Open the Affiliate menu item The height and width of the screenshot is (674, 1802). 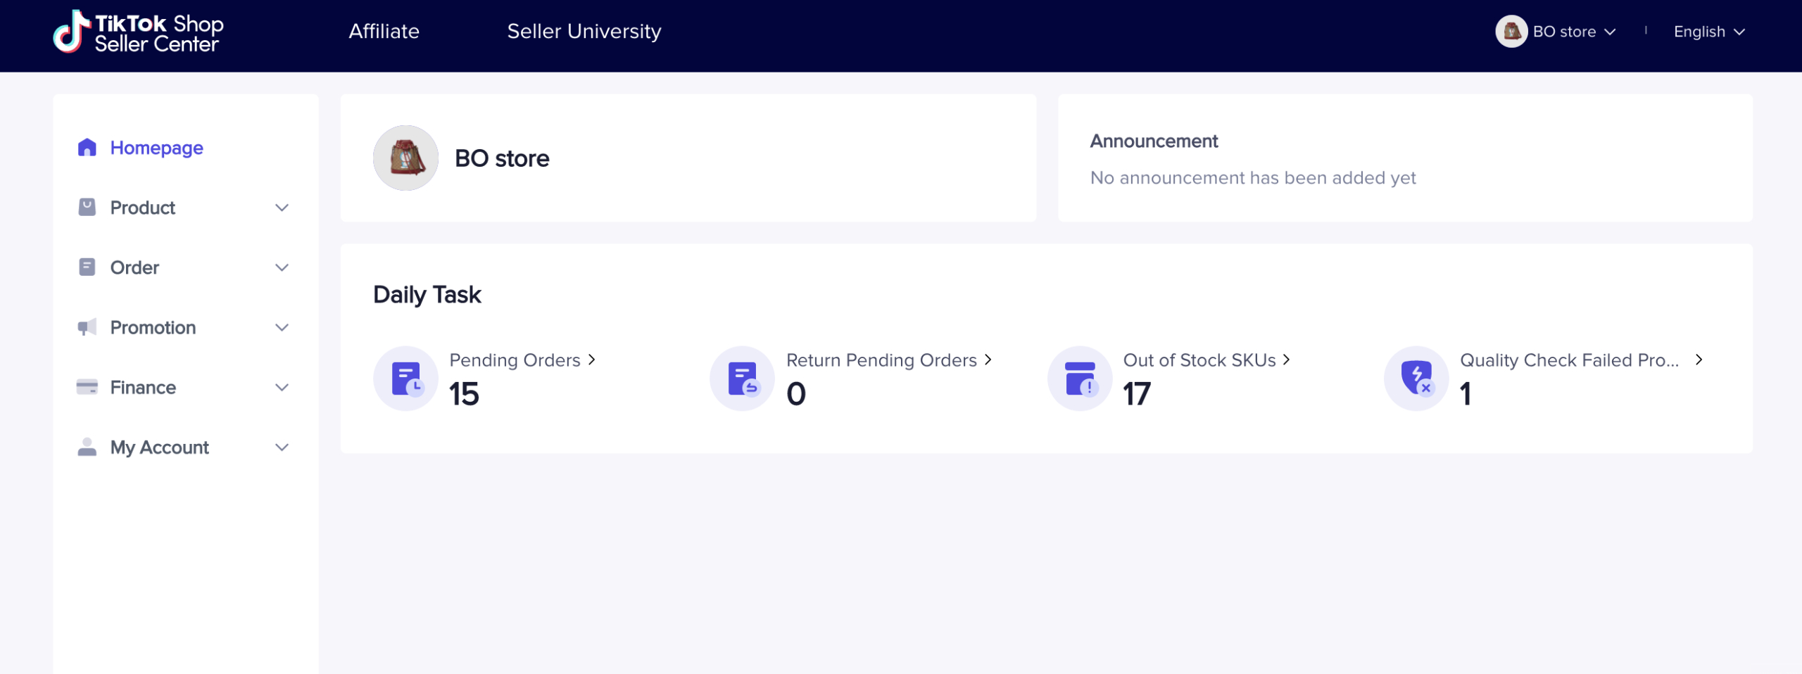[x=384, y=32]
